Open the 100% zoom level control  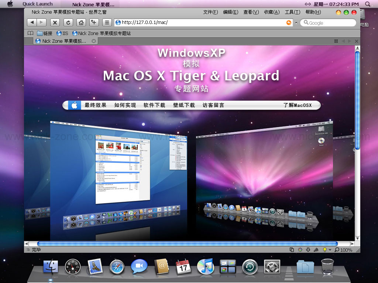pyautogui.click(x=344, y=250)
